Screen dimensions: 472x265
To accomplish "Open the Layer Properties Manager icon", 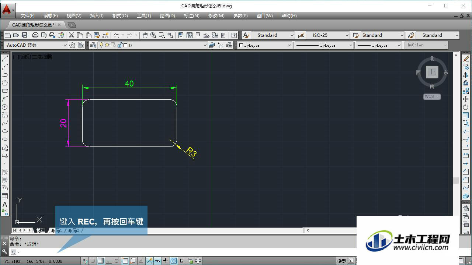I will point(92,45).
